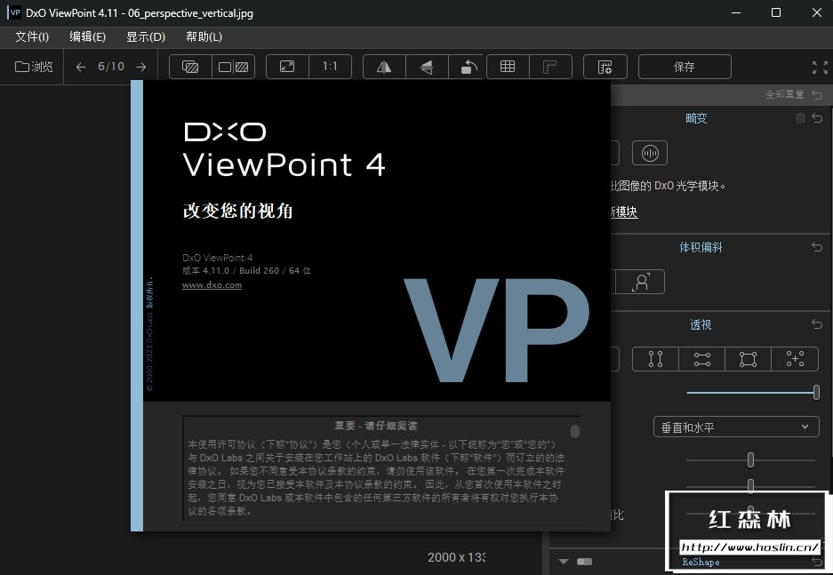Viewport: 833px width, 575px height.
Task: Set zoom to 1:1
Action: click(330, 67)
